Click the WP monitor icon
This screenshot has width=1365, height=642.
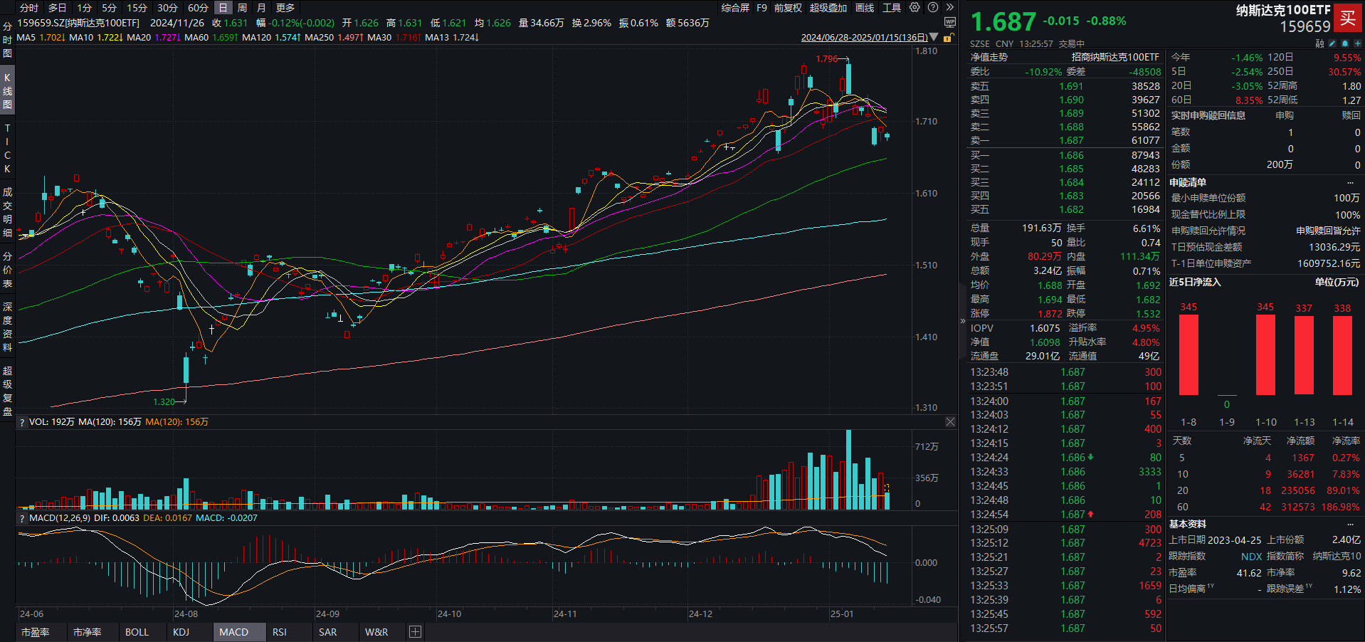pos(949,23)
